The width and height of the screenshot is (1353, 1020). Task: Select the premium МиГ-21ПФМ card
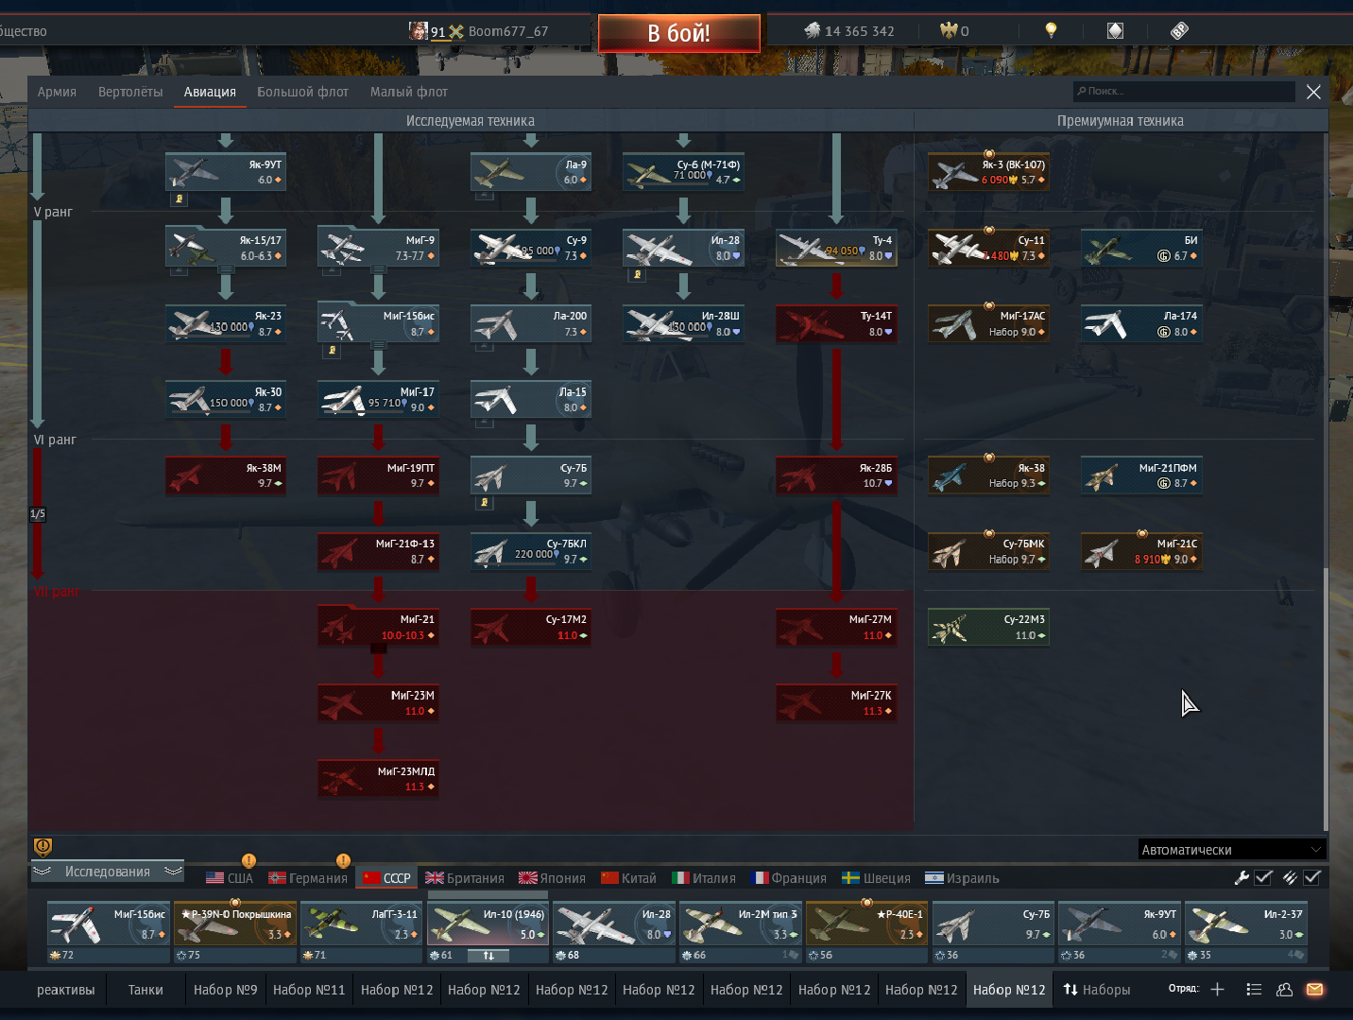pyautogui.click(x=1141, y=475)
